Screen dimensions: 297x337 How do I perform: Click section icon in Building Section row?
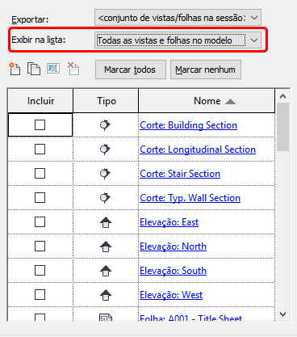[x=105, y=125]
